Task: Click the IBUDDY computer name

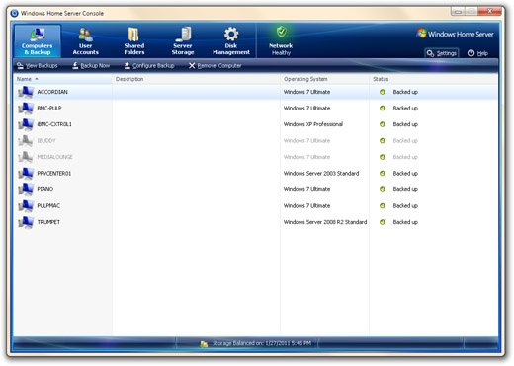Action: pos(46,140)
